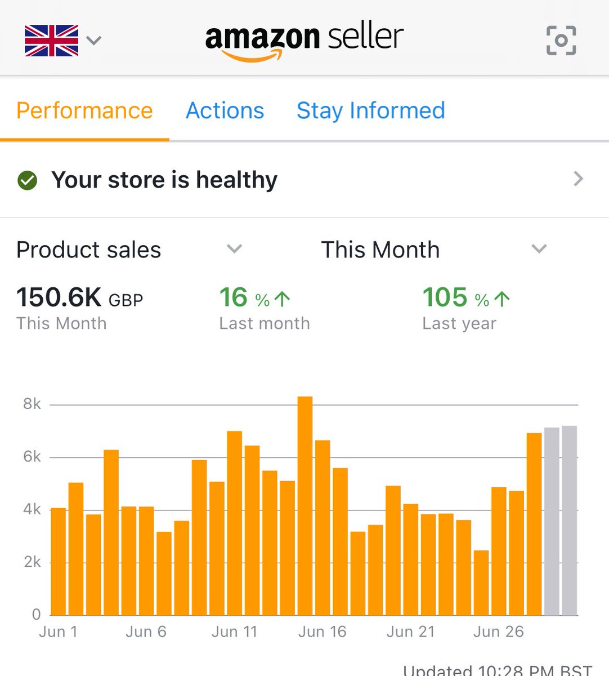Open the This Month period dropdown
Image resolution: width=609 pixels, height=676 pixels.
tap(539, 248)
